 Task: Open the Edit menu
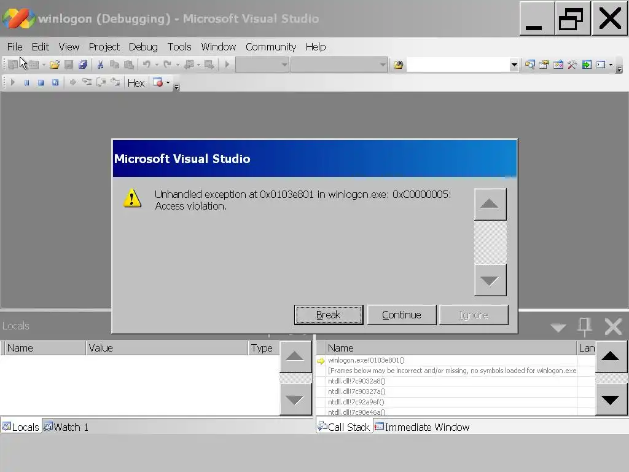40,47
